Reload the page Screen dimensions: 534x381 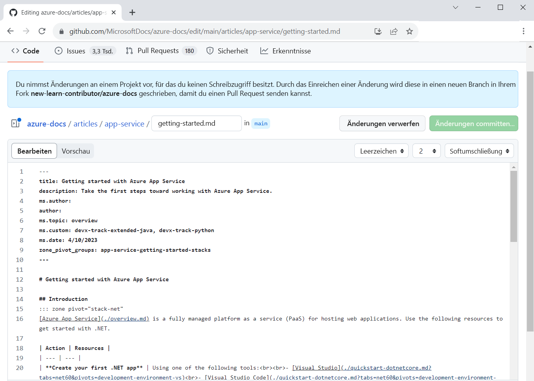click(42, 31)
